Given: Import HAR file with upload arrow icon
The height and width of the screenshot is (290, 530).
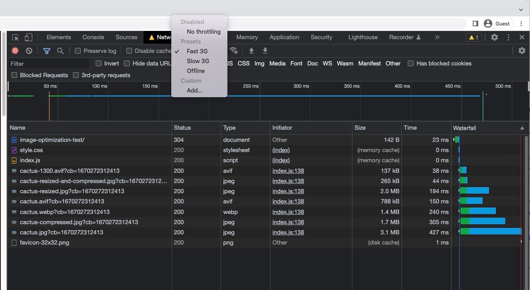Looking at the screenshot, I should 251,51.
